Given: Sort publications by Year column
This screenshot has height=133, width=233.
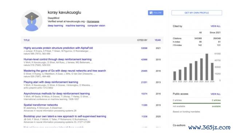Looking at the screenshot, I should pyautogui.click(x=158, y=40).
